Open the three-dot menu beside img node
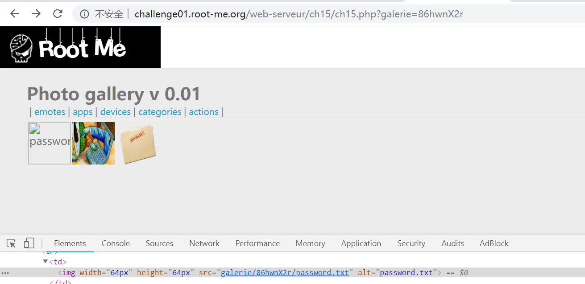The image size is (585, 284). click(x=5, y=272)
